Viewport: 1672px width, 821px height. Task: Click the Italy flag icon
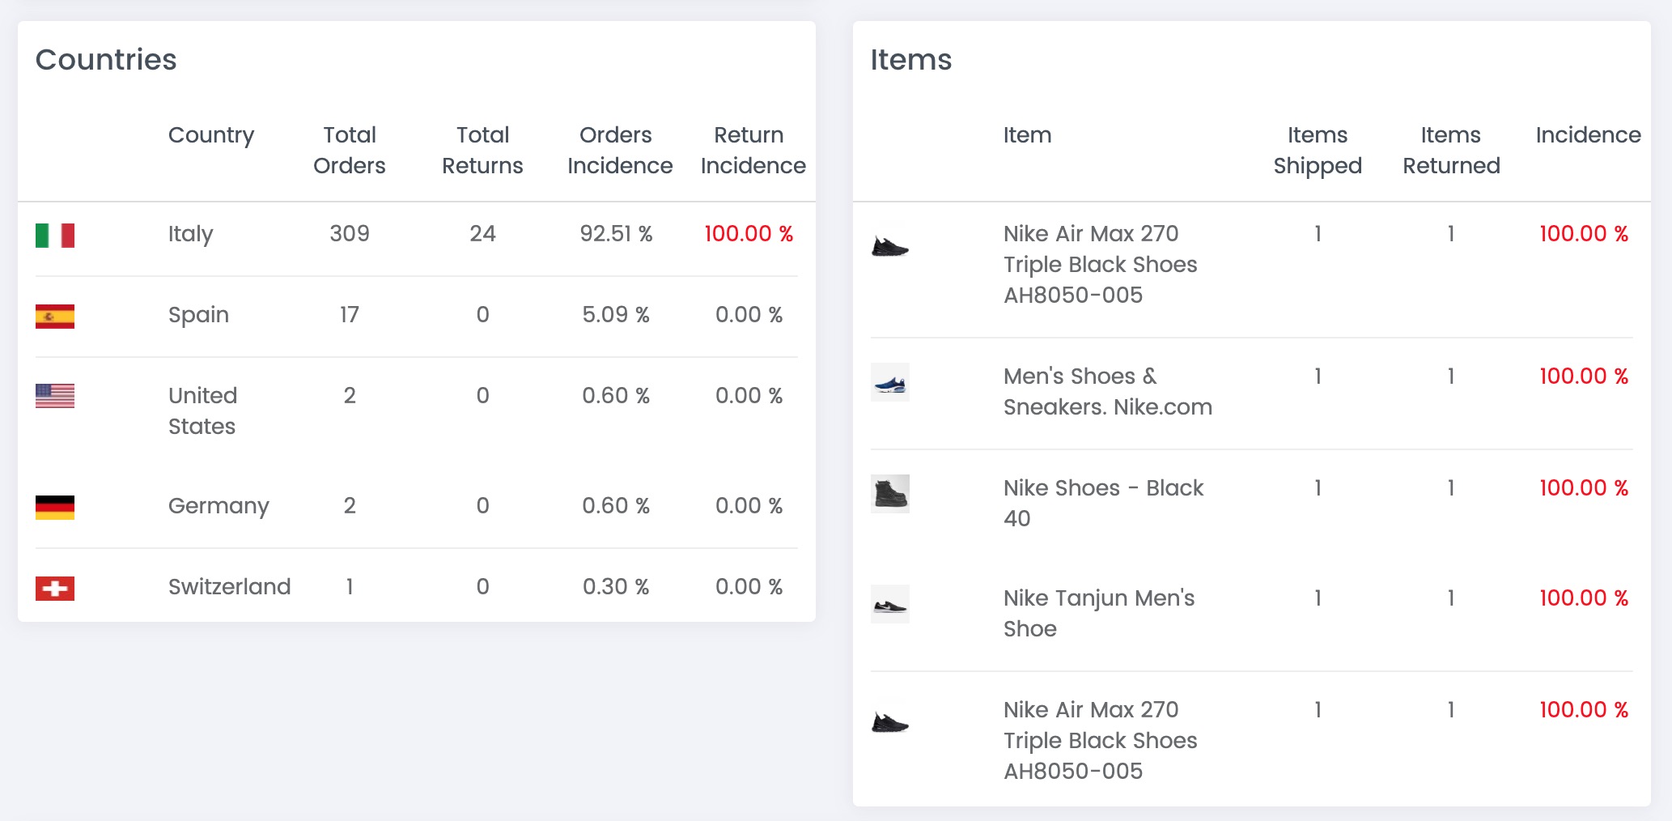55,236
